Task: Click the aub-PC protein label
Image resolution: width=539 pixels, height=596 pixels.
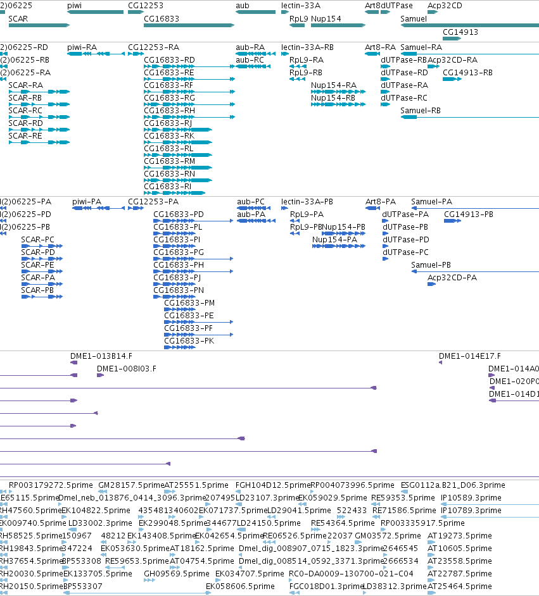Action: point(251,201)
